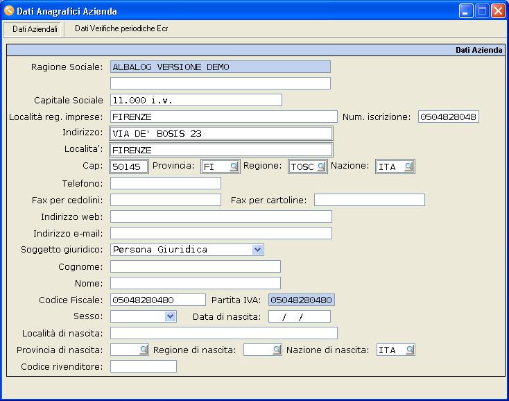509x401 pixels.
Task: Click the Indirizzo e-mail field
Action: tap(221, 233)
